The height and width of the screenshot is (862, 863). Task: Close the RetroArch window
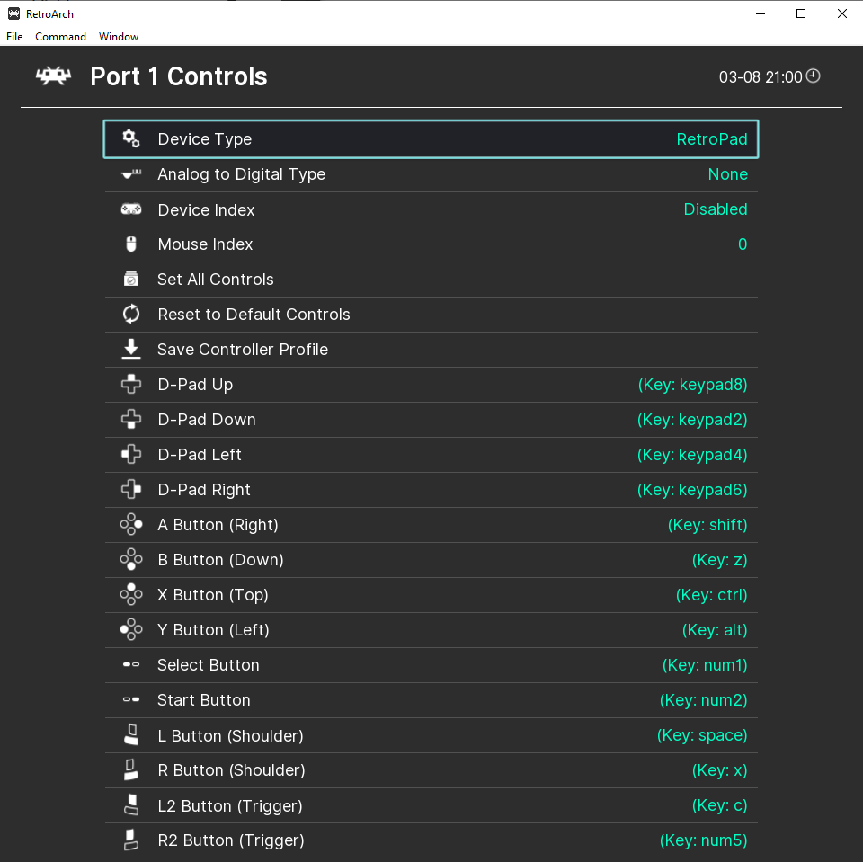coord(842,13)
